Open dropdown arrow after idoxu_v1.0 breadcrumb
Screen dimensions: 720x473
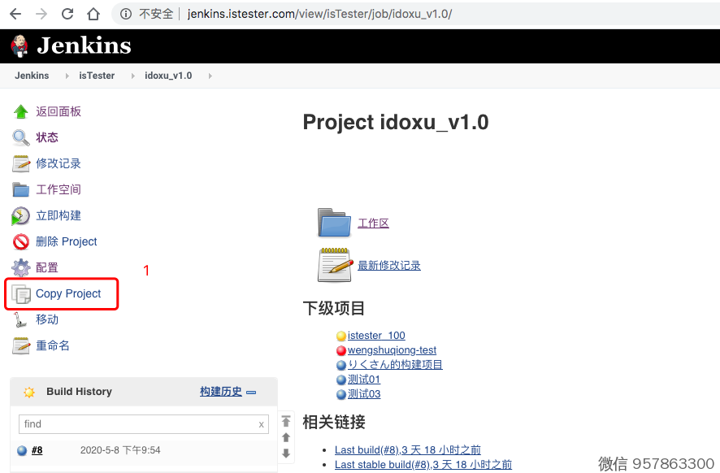[210, 76]
